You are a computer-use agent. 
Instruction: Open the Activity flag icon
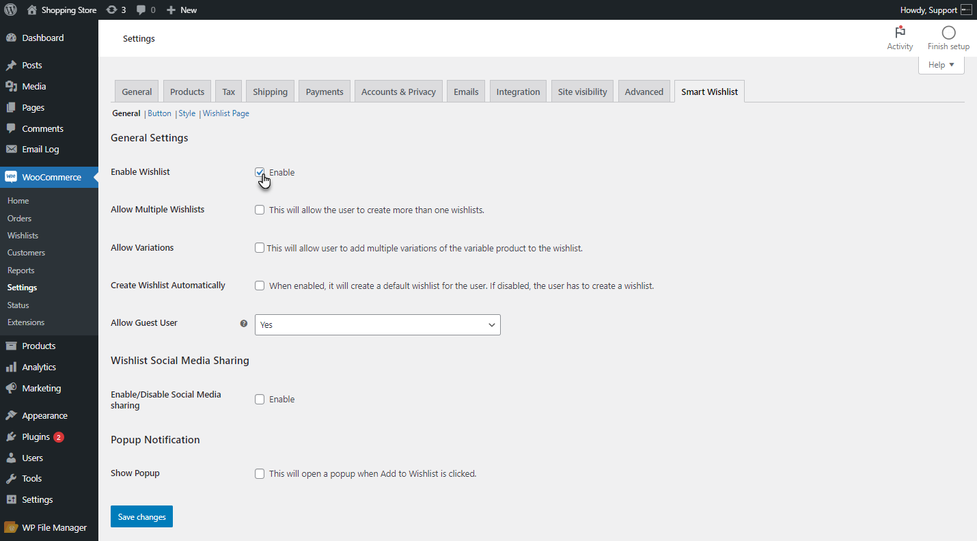[x=900, y=32]
